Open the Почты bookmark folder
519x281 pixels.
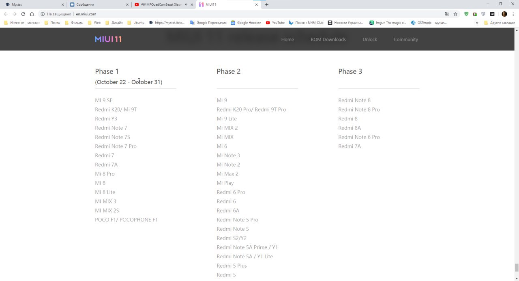click(x=52, y=23)
